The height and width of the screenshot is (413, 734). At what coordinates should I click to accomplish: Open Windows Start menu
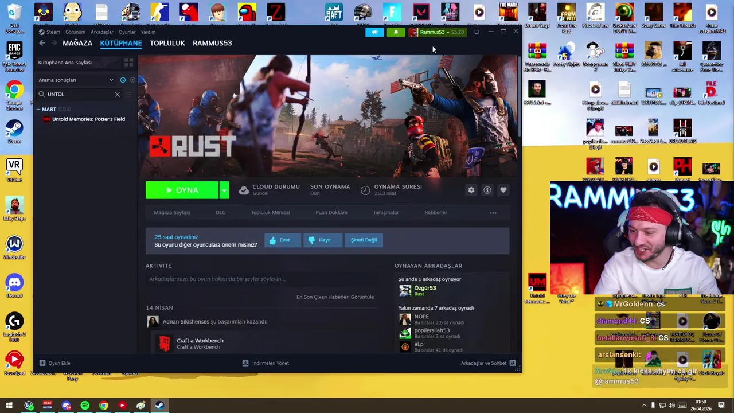click(x=10, y=406)
